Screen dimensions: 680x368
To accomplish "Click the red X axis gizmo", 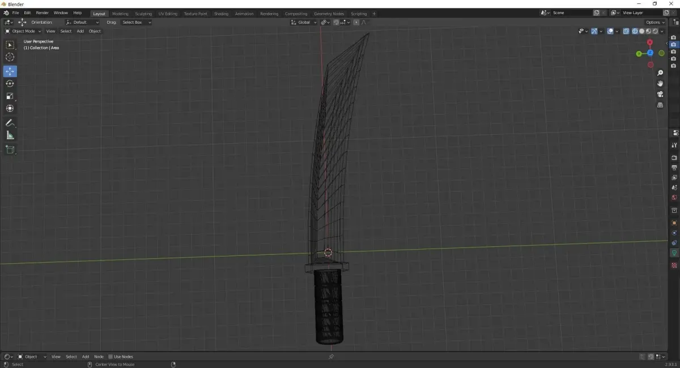I will coord(650,42).
